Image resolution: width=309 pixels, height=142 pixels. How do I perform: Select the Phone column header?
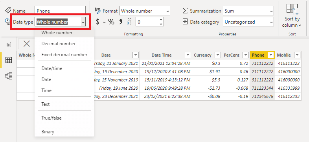[258, 55]
